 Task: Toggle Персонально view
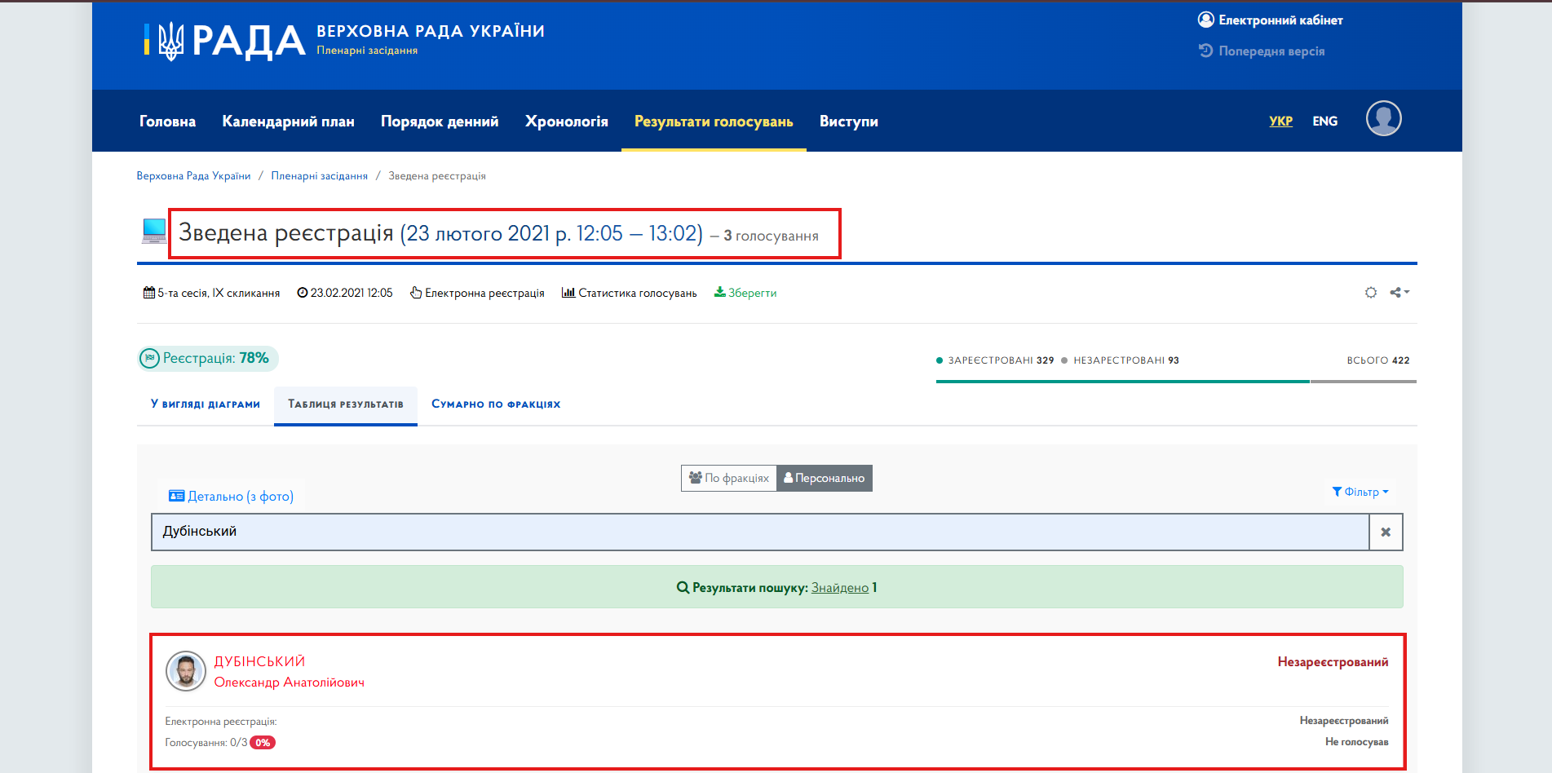pyautogui.click(x=825, y=478)
